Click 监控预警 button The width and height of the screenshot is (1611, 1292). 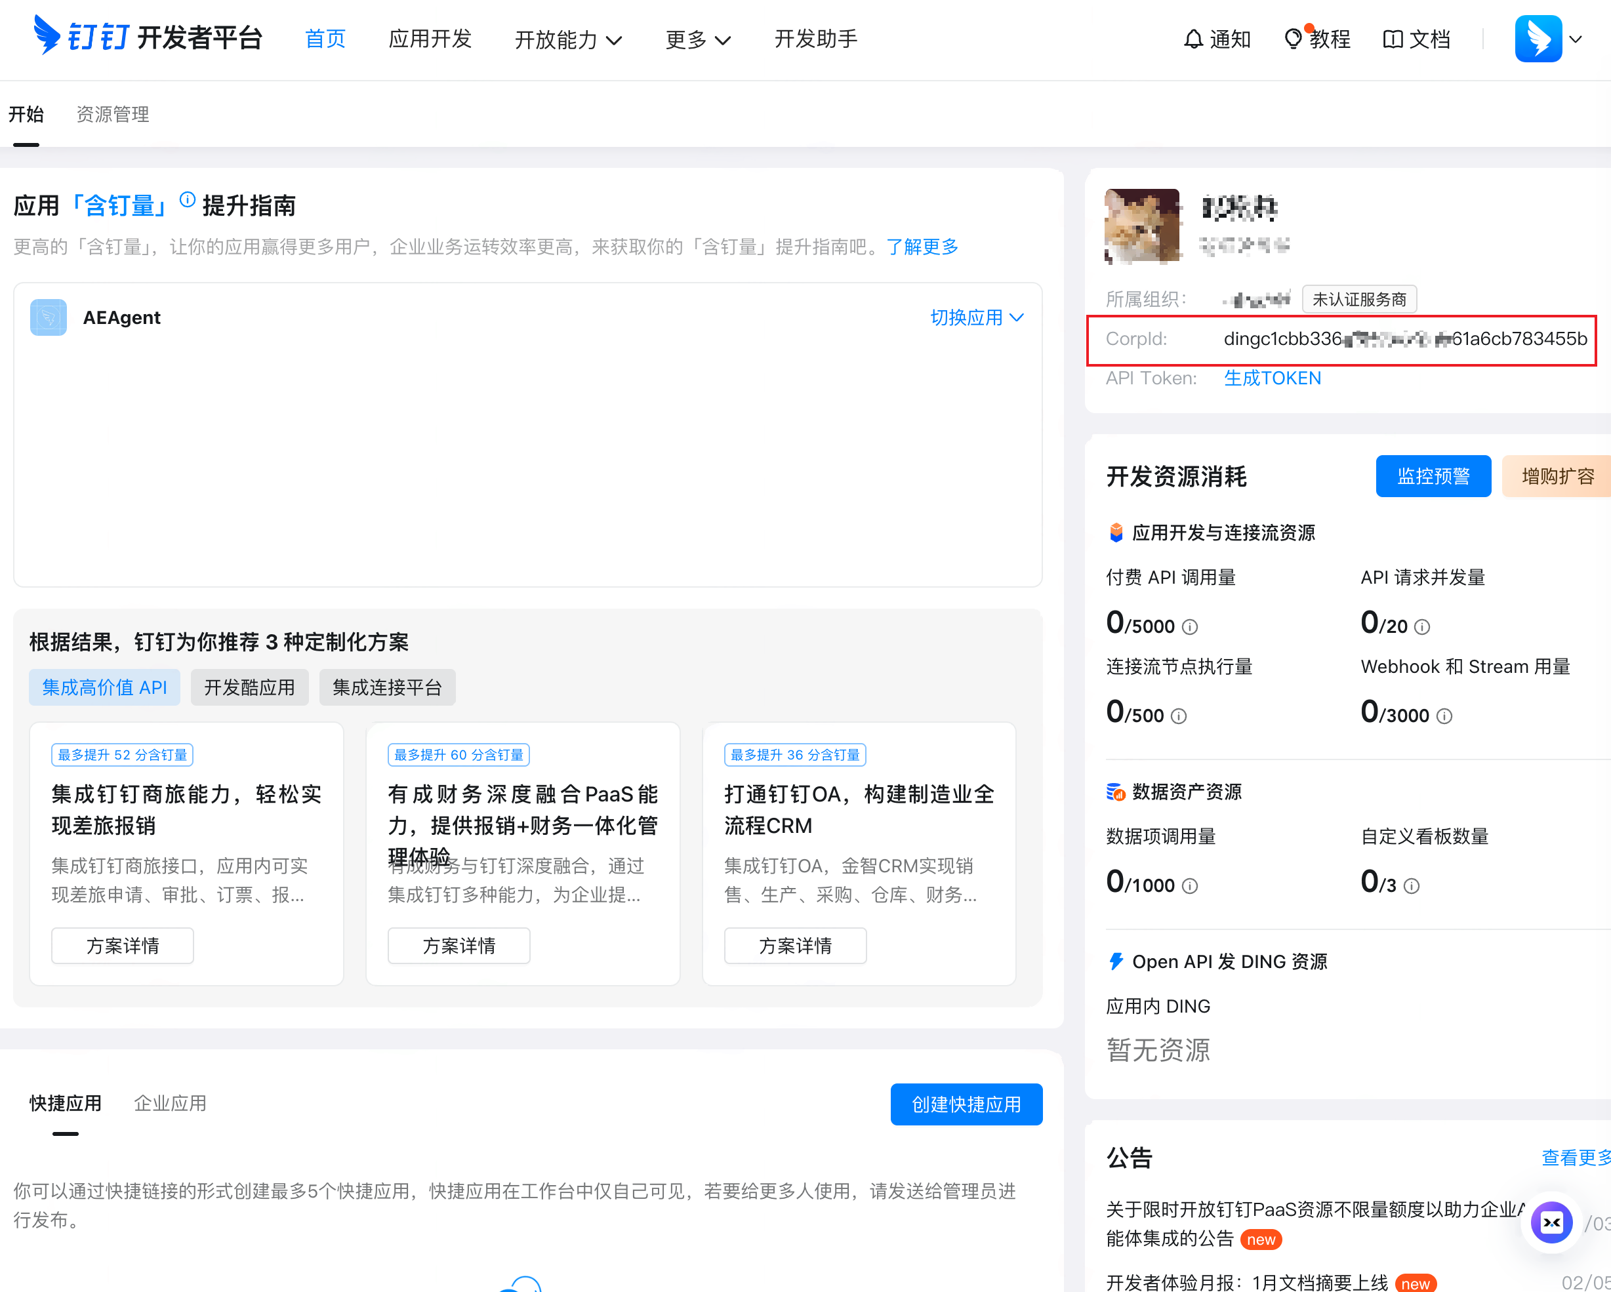1433,477
